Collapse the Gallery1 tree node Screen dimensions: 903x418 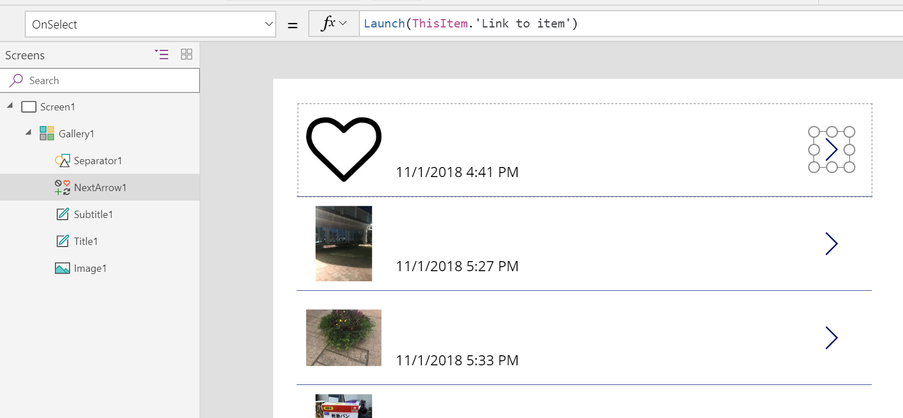coord(28,132)
